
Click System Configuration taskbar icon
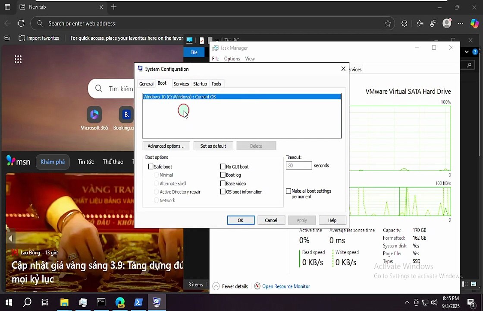point(157,302)
